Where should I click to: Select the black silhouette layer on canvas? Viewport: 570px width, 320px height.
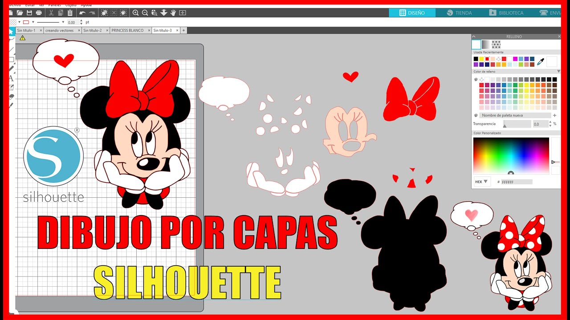point(403,253)
